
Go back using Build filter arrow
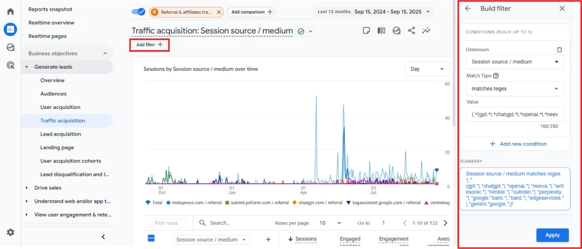468,9
